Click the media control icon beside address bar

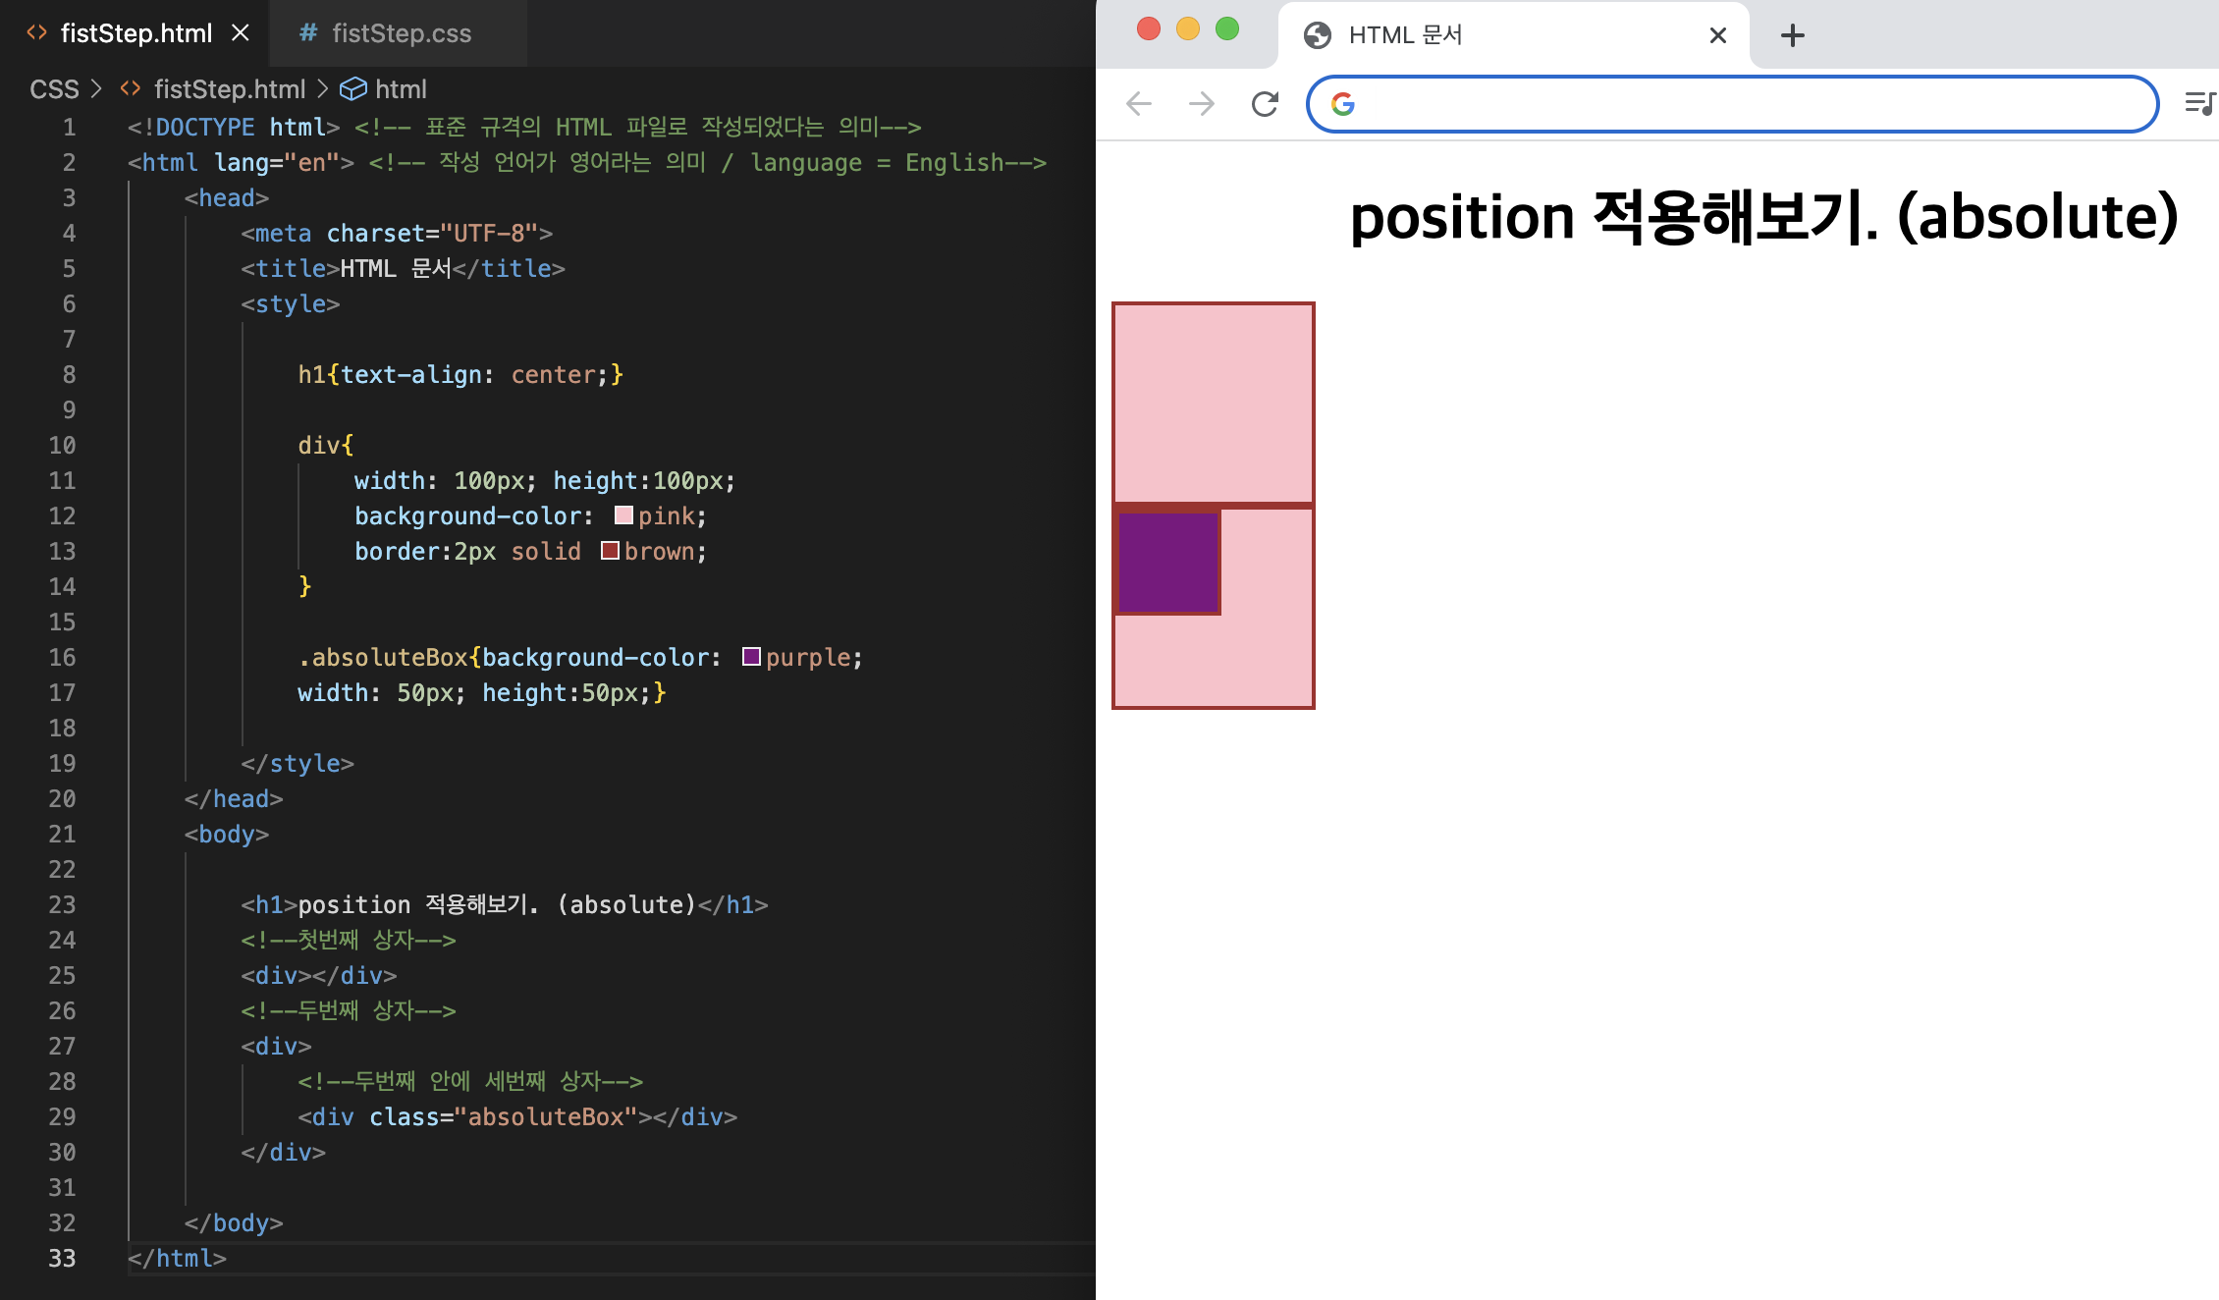pos(2199,103)
